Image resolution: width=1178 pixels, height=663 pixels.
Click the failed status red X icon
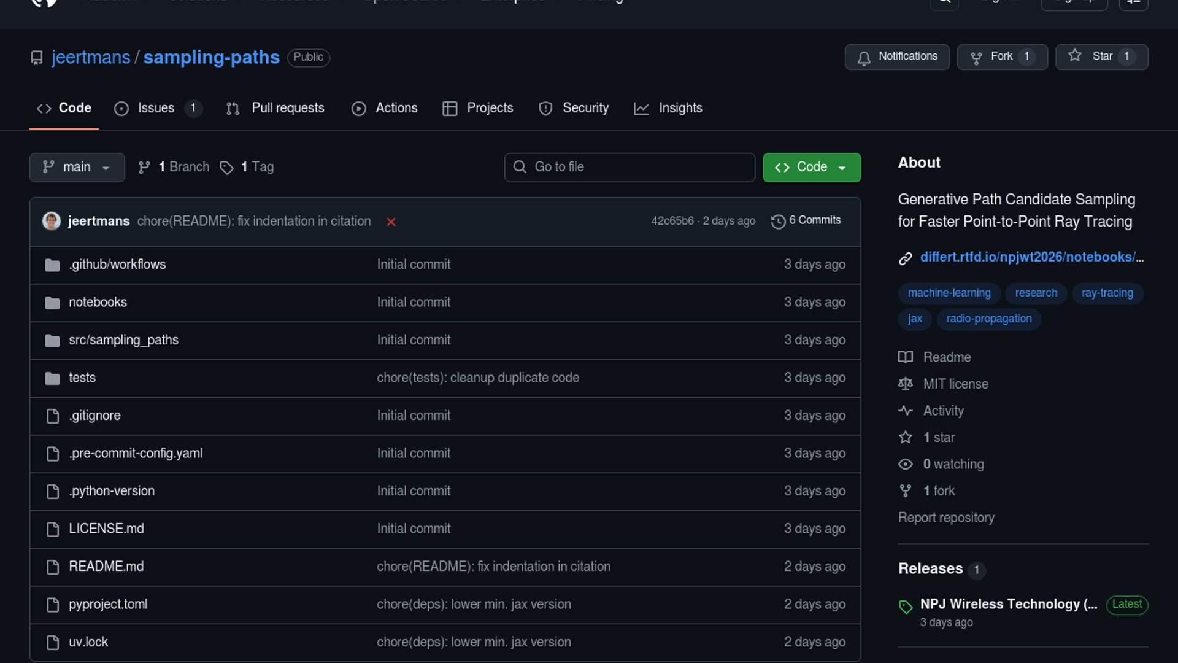point(391,222)
